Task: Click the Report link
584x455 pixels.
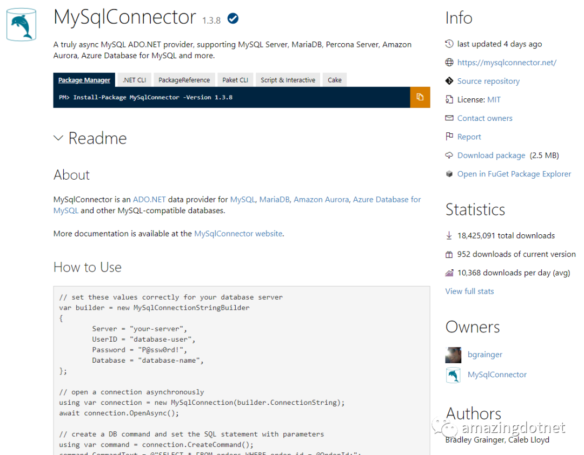Action: (469, 137)
